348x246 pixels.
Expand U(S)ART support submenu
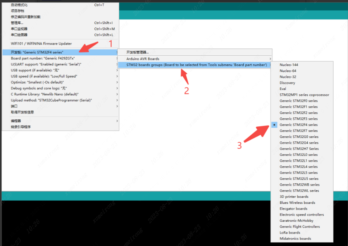point(61,64)
